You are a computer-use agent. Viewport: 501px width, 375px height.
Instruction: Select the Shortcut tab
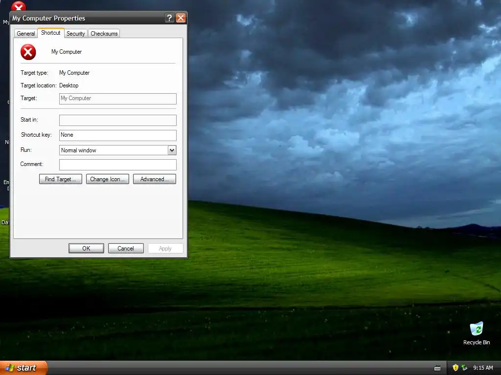pos(50,33)
